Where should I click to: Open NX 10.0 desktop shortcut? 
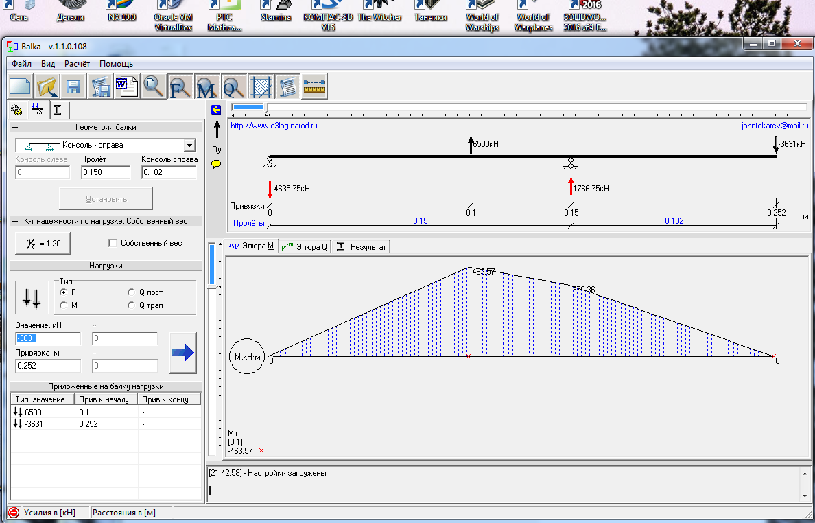pyautogui.click(x=121, y=12)
